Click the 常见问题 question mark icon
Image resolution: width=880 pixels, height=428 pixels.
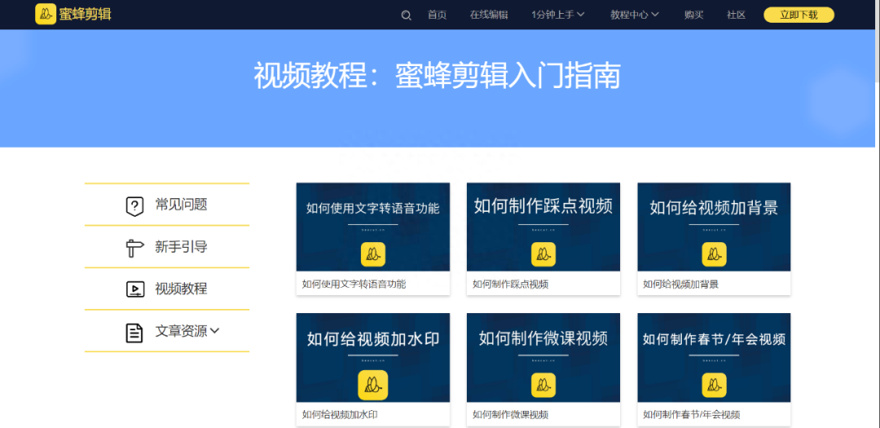click(134, 205)
